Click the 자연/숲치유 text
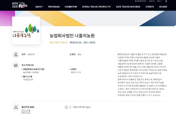Image resolution: width=176 pixels, height=115 pixels. click(x=28, y=80)
